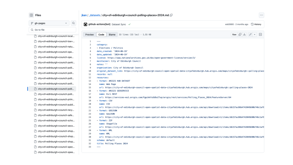Open the jkan repository breadcrumb link

point(84,15)
